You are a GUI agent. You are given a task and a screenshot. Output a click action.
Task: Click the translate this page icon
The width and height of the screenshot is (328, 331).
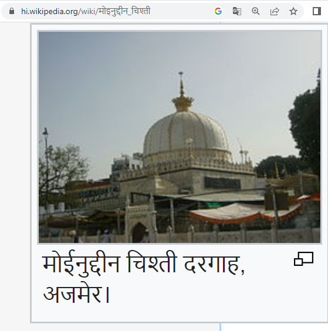(x=237, y=11)
